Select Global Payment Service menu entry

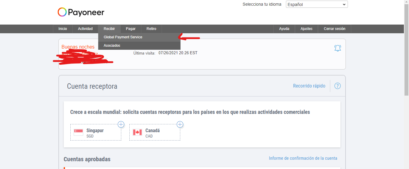pos(139,37)
